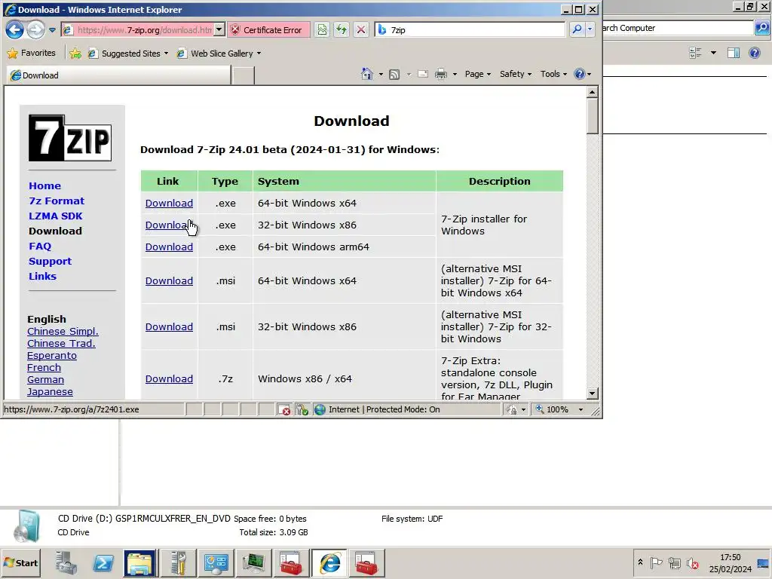Expand the address bar URL history dropdown

point(219,30)
